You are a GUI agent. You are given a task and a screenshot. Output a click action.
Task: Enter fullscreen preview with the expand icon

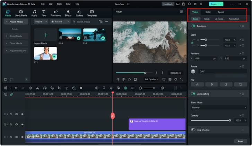[x=182, y=79]
